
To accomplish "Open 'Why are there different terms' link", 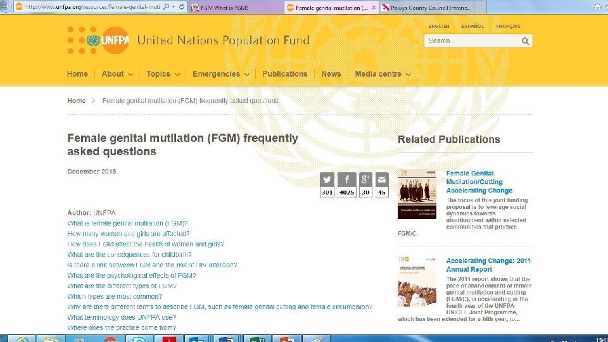I will [220, 307].
